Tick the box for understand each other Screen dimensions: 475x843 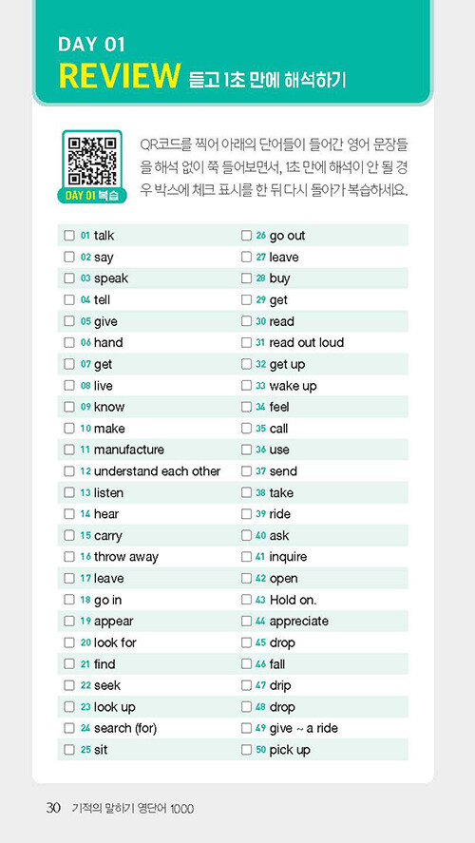(x=69, y=471)
